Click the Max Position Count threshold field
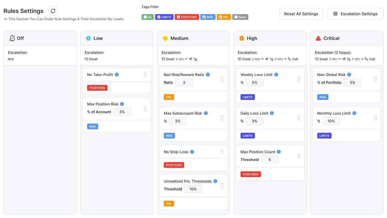387x218 pixels. (x=270, y=160)
